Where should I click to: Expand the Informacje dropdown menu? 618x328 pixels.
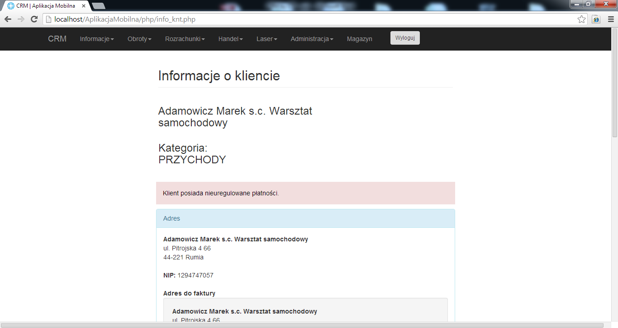(x=97, y=39)
